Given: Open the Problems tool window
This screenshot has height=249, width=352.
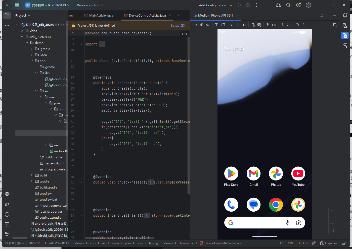Looking at the screenshot, I should pyautogui.click(x=7, y=214).
